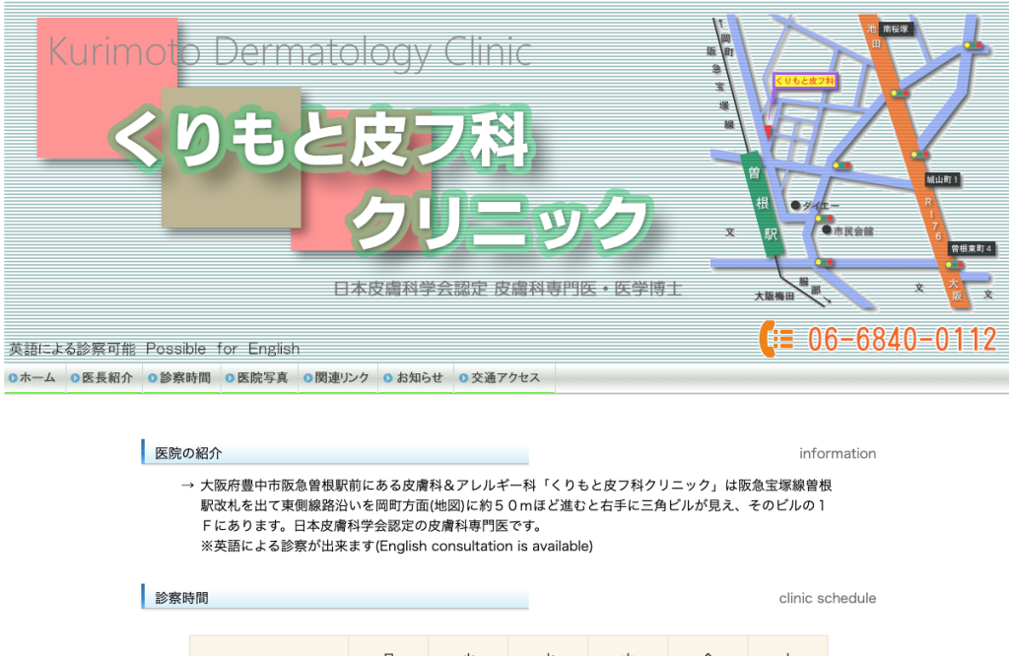Click the 曽根東町4 intersection label on map
Screen dimensions: 1009x656
971,248
